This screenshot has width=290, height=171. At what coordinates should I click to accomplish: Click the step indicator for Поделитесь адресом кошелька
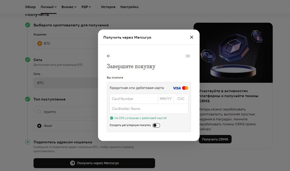coord(28,142)
